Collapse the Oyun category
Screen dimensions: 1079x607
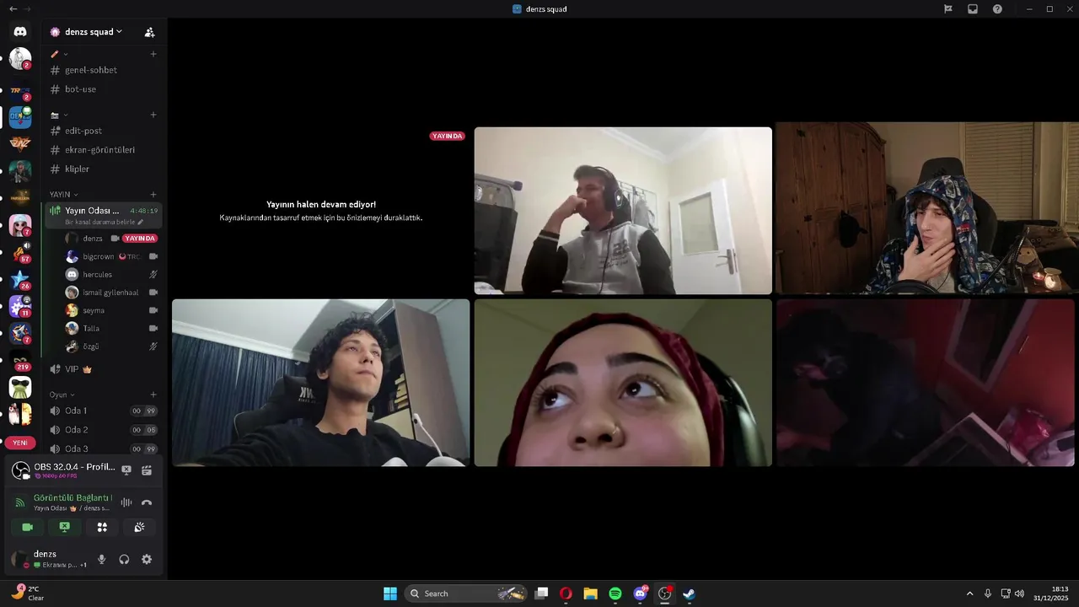pos(62,395)
